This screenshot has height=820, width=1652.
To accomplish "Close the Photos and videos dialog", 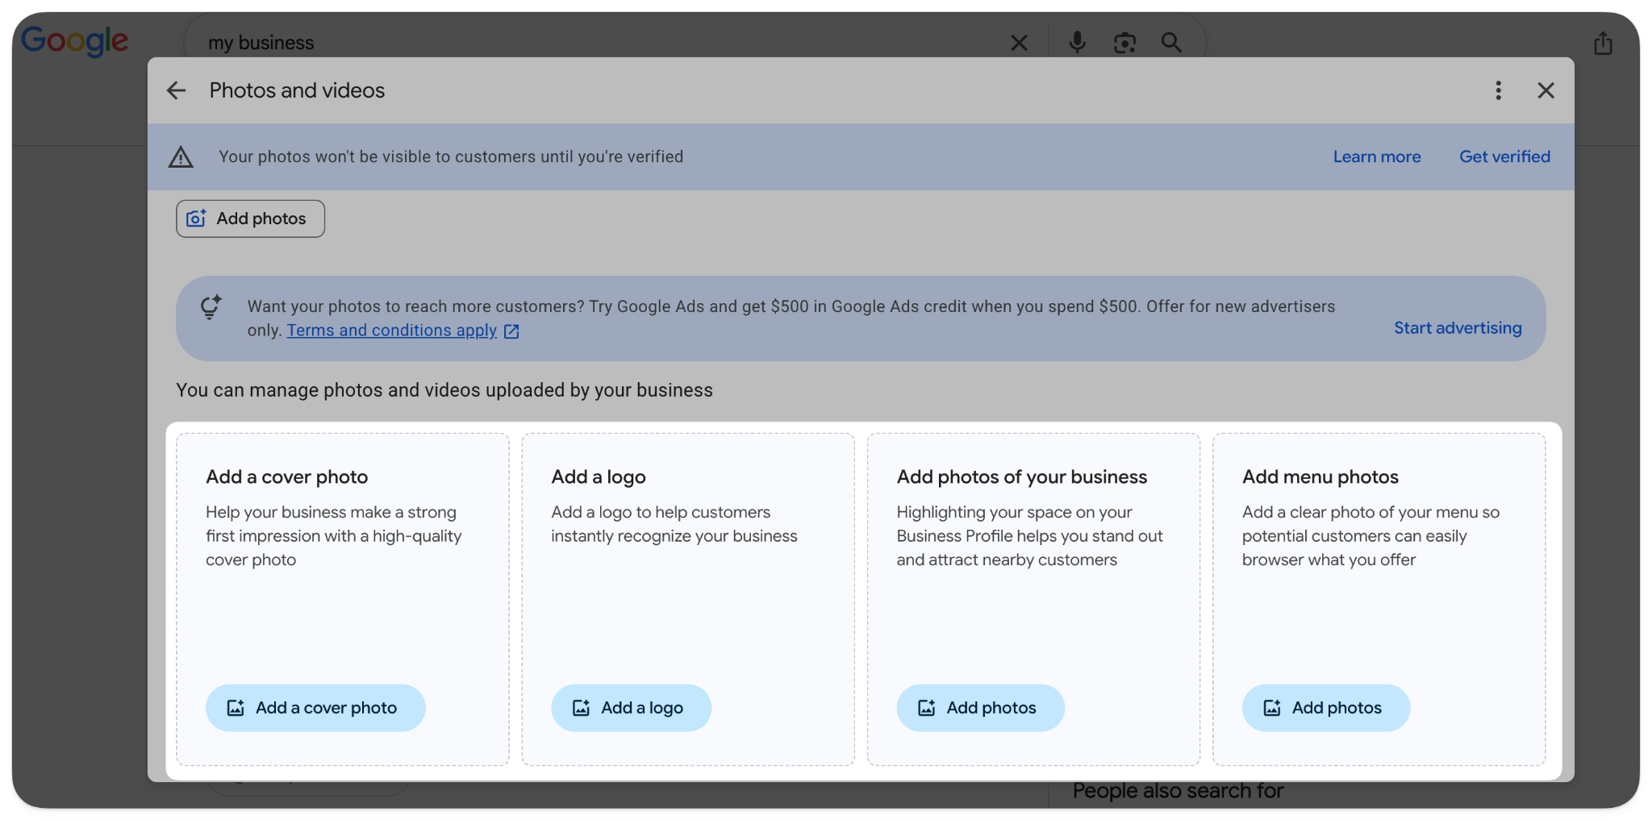I will (1546, 90).
